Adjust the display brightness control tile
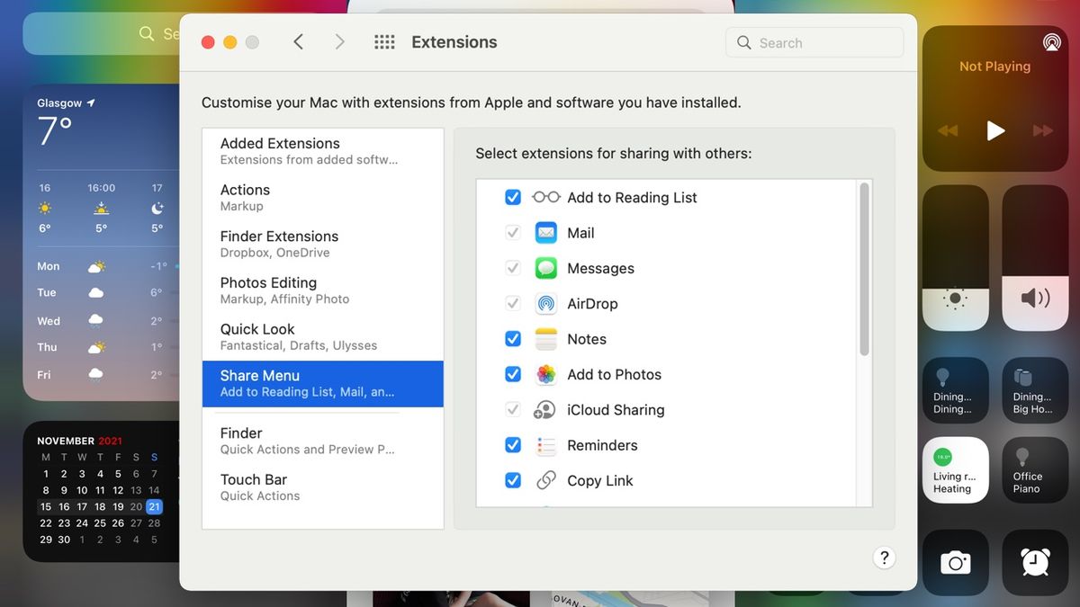The height and width of the screenshot is (607, 1080). click(955, 257)
